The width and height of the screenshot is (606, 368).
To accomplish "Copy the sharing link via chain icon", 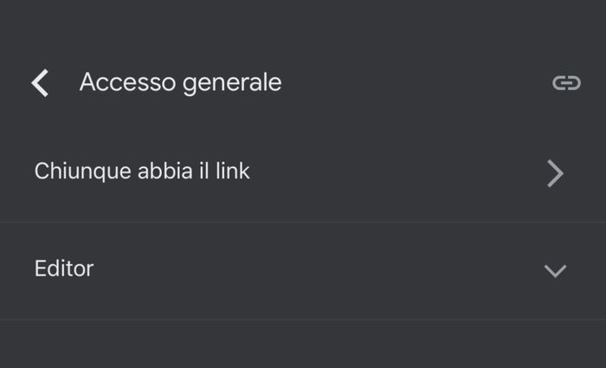I will click(566, 83).
